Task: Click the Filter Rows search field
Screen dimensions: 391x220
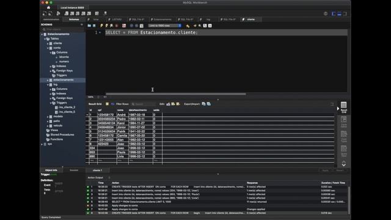Action: (144, 104)
